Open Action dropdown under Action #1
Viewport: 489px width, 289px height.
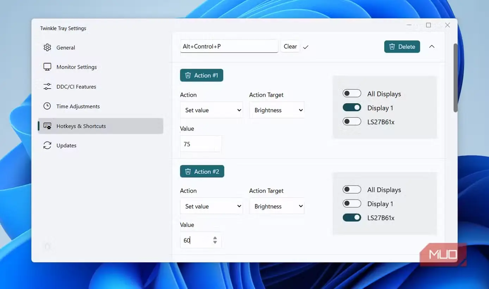[x=211, y=110]
